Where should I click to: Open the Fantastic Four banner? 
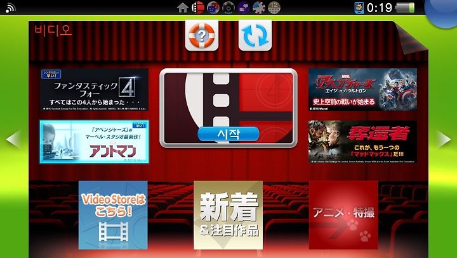(94, 90)
